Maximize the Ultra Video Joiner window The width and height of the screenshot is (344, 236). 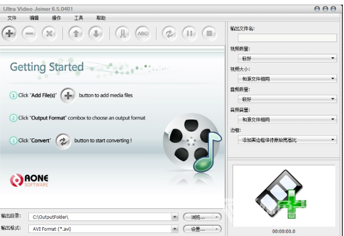click(x=325, y=9)
